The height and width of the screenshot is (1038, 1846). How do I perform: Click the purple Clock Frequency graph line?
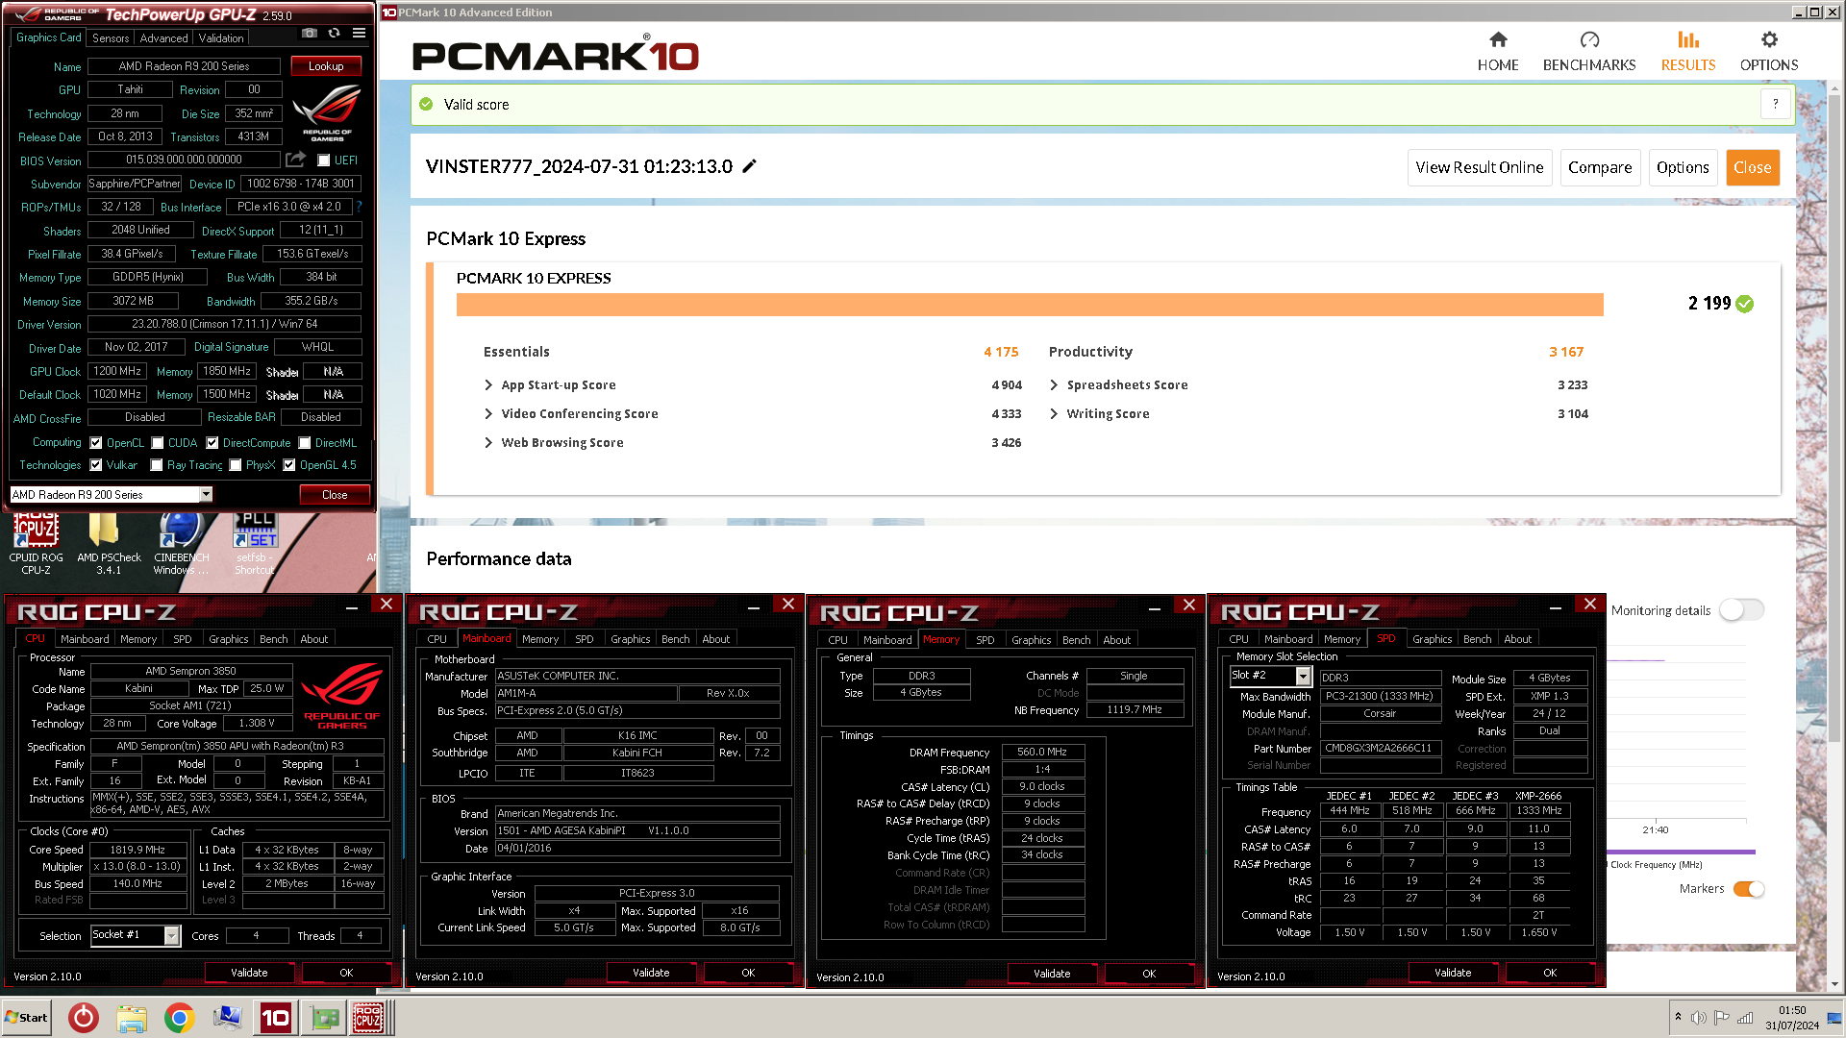click(1681, 852)
